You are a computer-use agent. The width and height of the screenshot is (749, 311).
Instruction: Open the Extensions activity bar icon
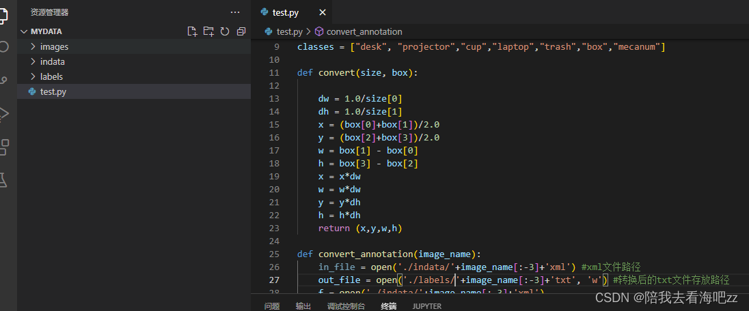pyautogui.click(x=4, y=147)
